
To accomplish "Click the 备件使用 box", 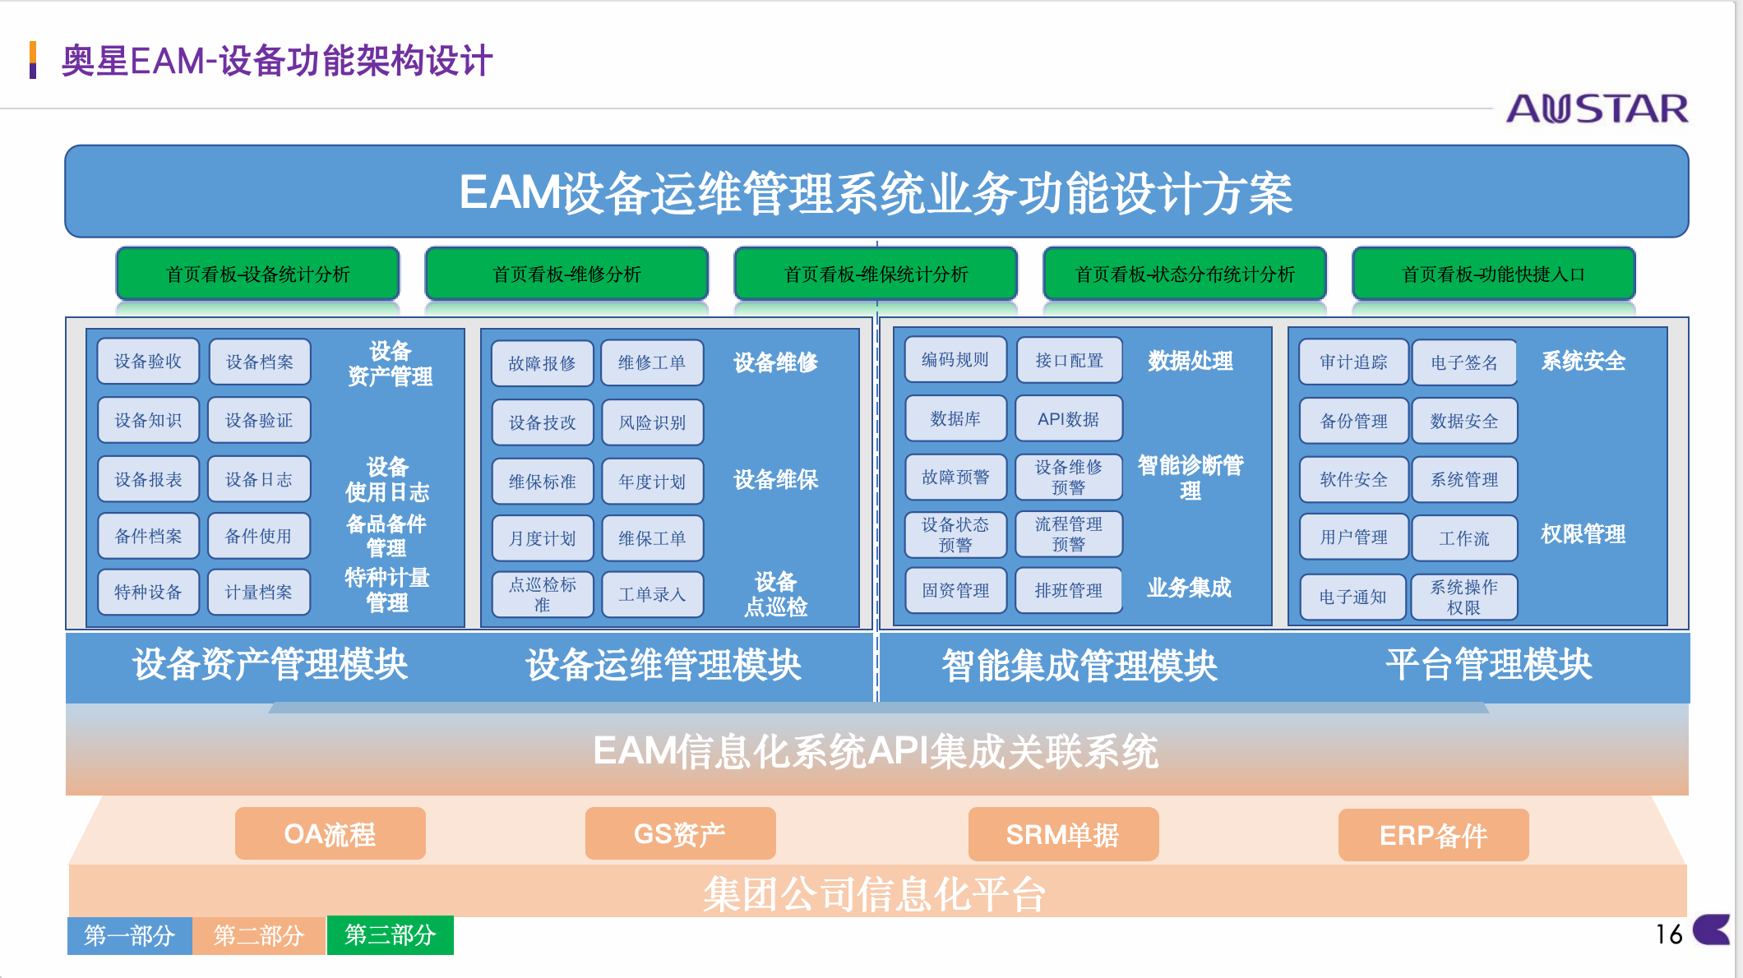I will coord(259,536).
